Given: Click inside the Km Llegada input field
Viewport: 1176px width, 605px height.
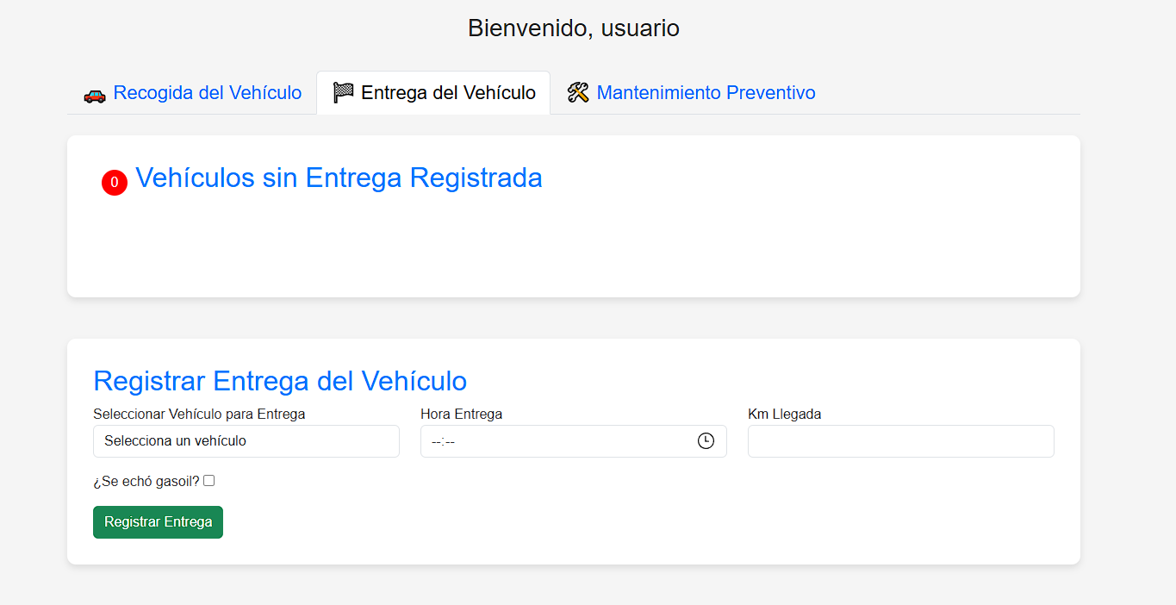Looking at the screenshot, I should [900, 440].
